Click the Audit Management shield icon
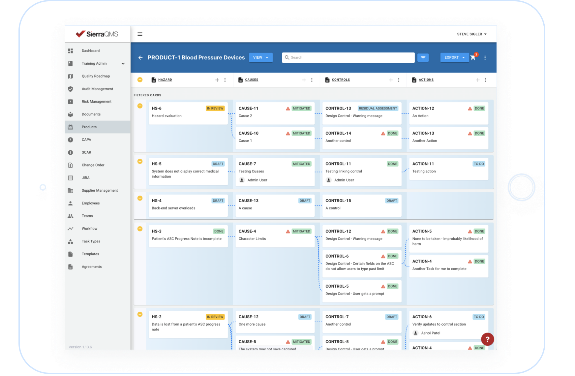This screenshot has width=575, height=376. 70,89
